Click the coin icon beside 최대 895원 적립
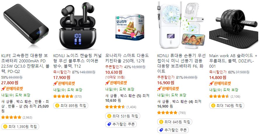This screenshot has width=260, height=137. pyautogui.click(x=57, y=106)
